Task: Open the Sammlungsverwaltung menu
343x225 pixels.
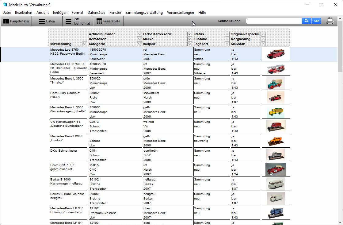Action: click(x=143, y=13)
